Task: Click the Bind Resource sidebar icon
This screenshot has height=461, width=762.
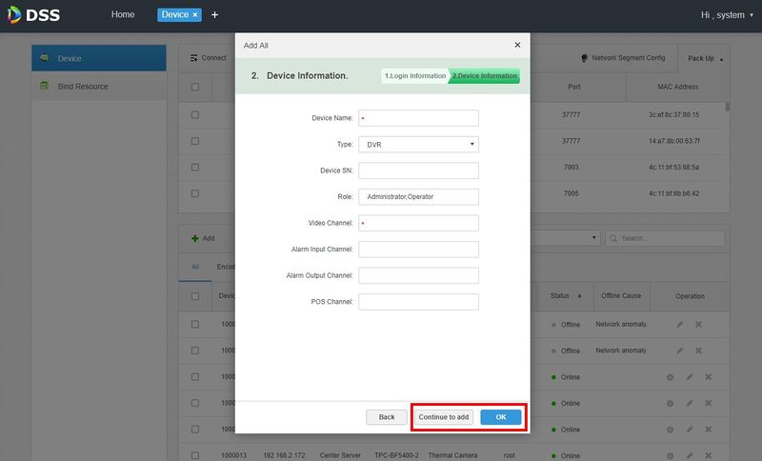Action: click(x=44, y=86)
